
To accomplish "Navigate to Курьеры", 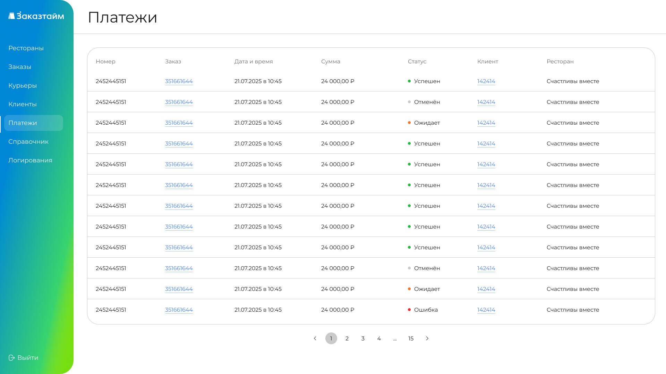I will [23, 86].
